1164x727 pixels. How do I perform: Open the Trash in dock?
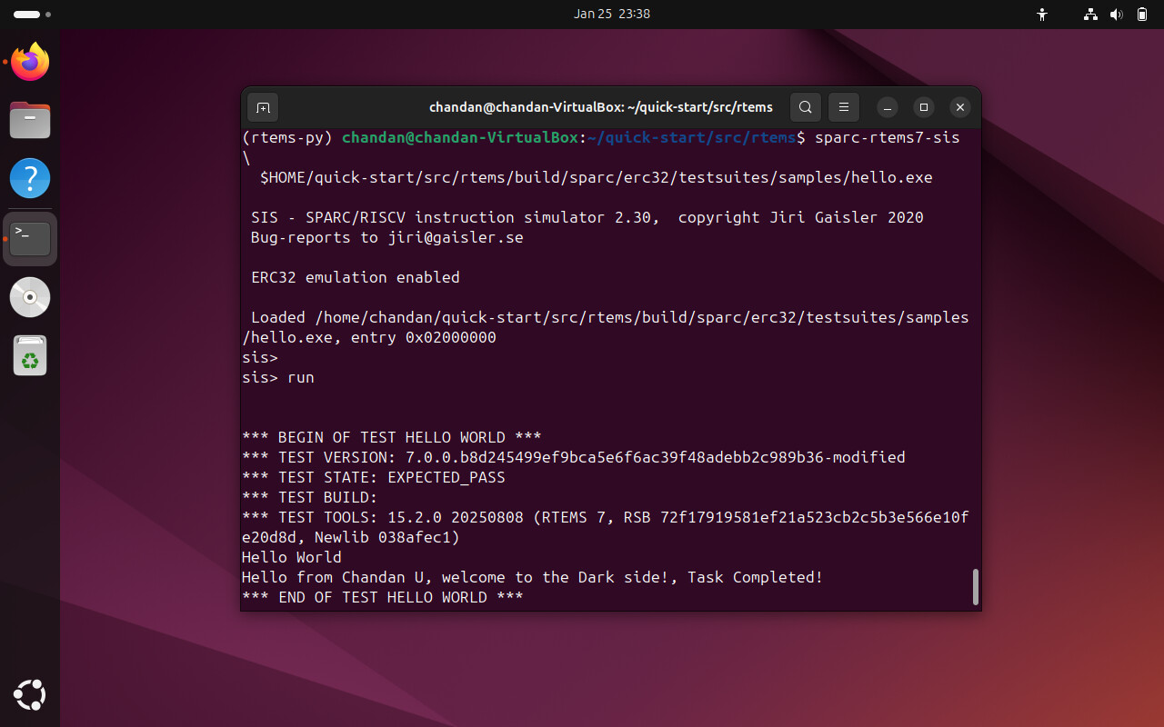click(30, 355)
